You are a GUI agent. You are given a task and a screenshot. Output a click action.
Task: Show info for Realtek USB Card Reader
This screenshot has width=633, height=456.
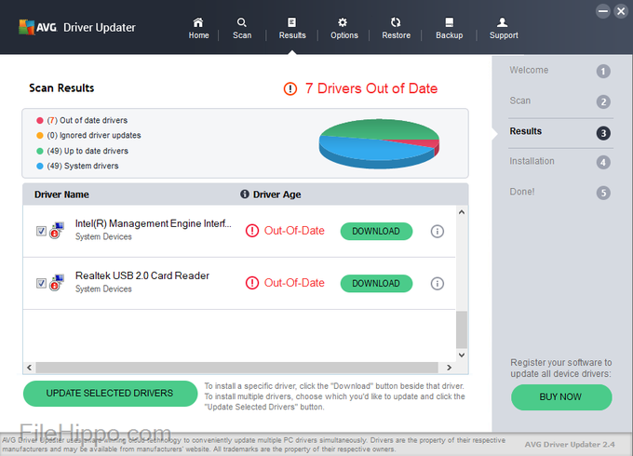click(438, 283)
